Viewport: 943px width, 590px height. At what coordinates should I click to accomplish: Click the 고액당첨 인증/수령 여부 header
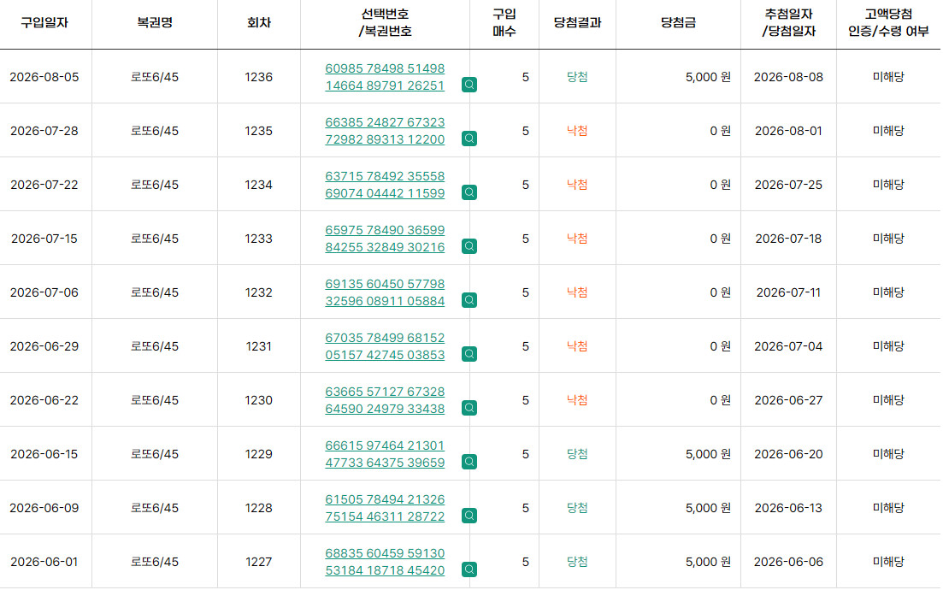(x=888, y=23)
